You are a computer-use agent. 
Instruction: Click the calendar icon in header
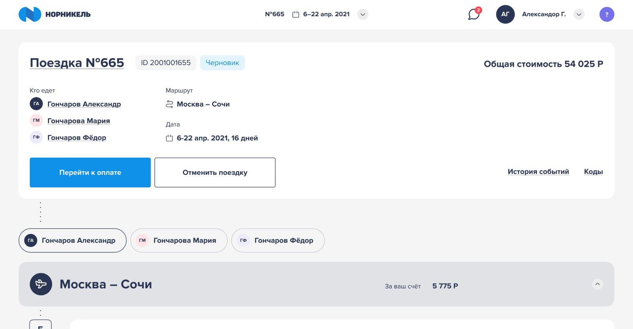296,14
